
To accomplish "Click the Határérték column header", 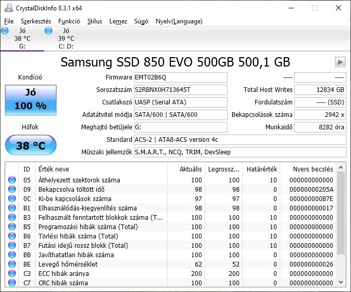I will pos(261,169).
